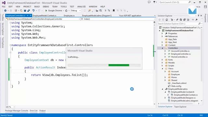This screenshot has width=208, height=117.
Task: Toggle the pin on EmployeeController.cs tab
Action: [28, 16]
